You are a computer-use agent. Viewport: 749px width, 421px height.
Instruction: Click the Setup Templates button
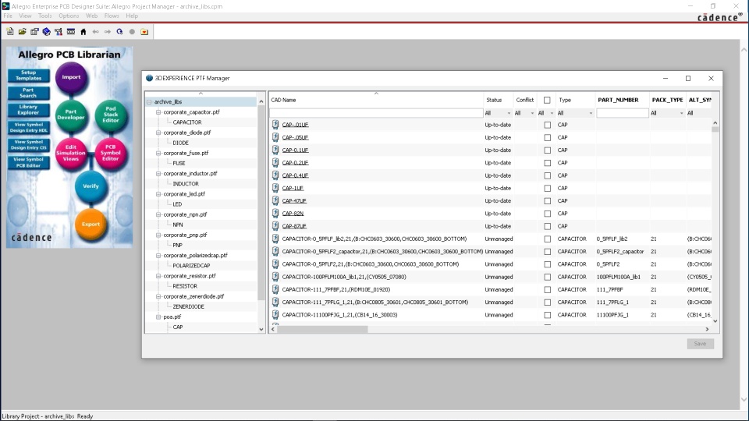point(29,76)
